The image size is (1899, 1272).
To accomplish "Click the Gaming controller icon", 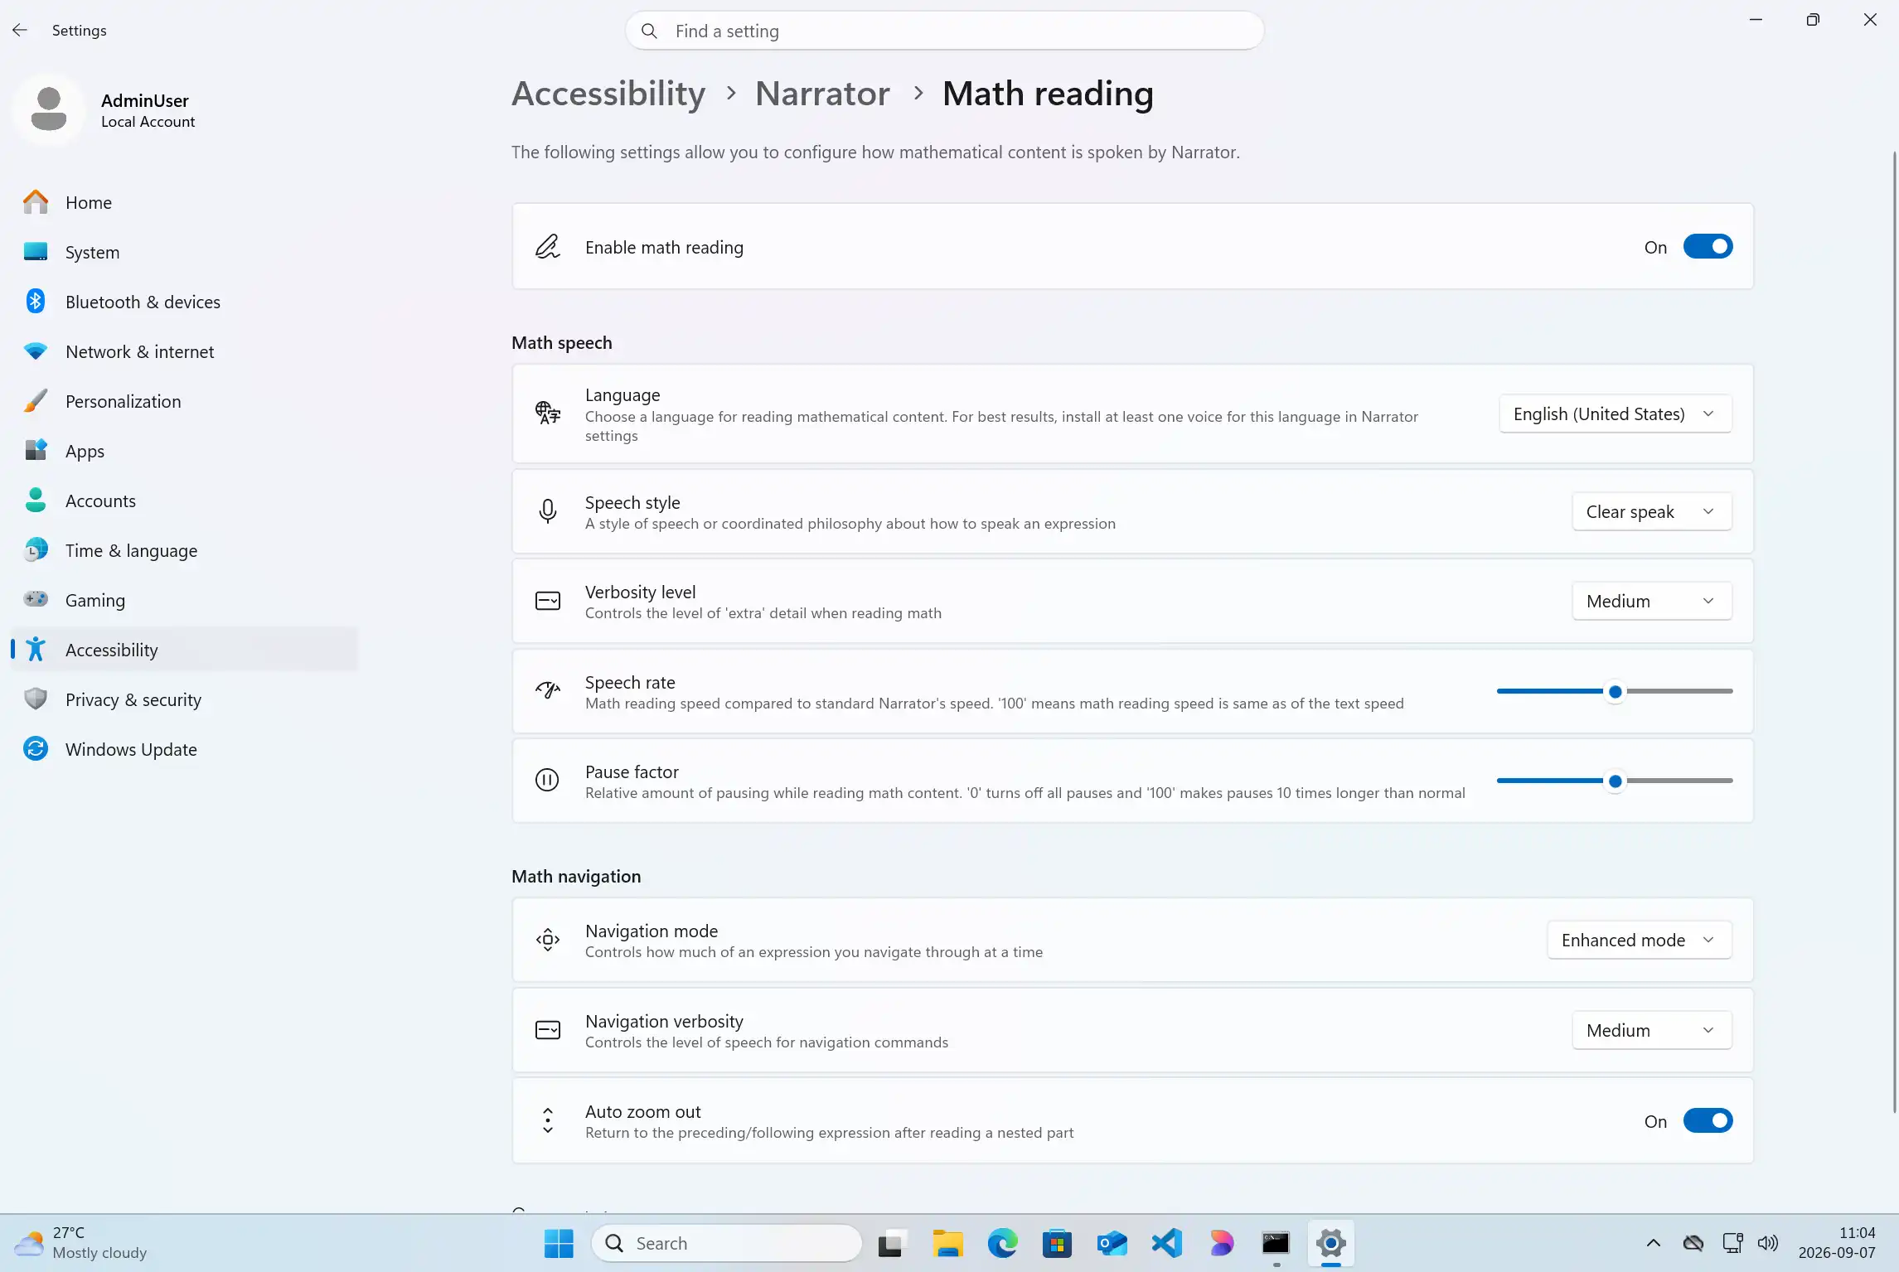I will 35,600.
